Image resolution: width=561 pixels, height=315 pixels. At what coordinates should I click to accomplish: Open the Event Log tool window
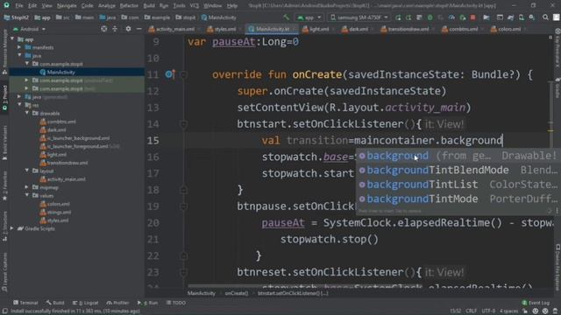click(536, 303)
